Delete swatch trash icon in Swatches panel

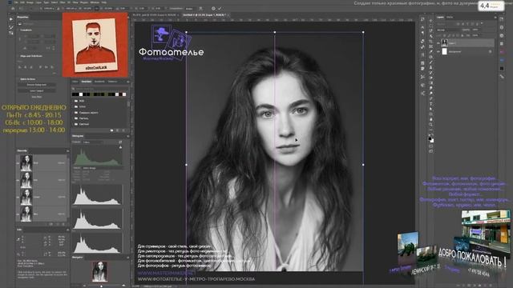point(123,130)
